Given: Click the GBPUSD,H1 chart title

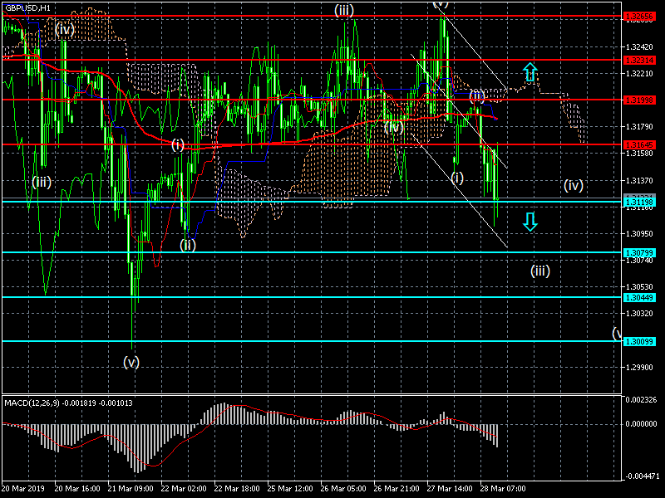Looking at the screenshot, I should pos(27,7).
